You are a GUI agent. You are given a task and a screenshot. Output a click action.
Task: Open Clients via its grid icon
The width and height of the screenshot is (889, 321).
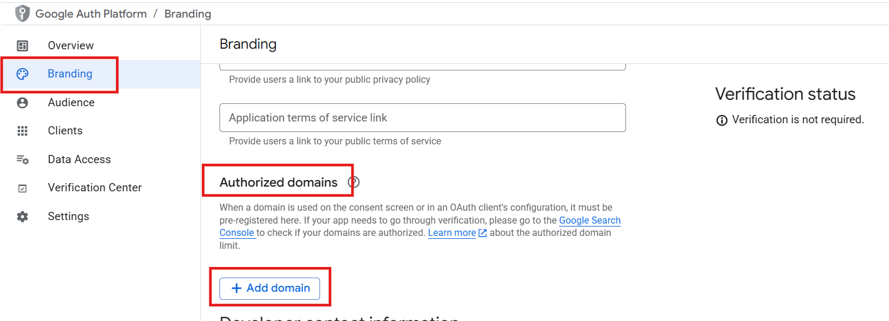pos(22,131)
